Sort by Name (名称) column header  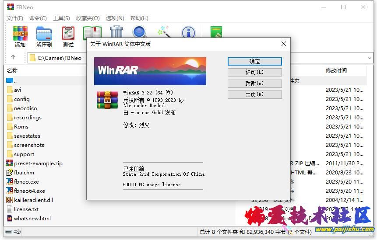12,70
